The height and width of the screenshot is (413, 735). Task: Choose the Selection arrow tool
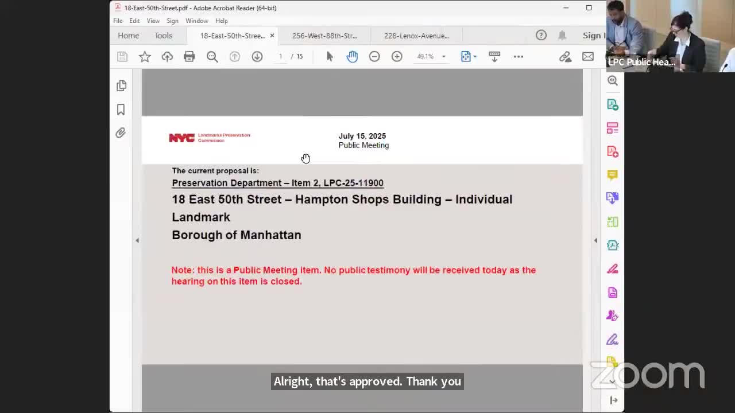coord(330,56)
